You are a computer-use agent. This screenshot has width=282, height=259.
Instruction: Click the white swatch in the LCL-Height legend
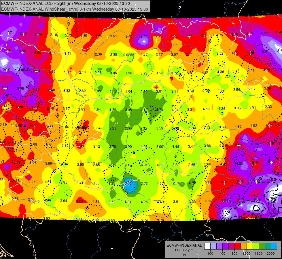tap(207, 246)
